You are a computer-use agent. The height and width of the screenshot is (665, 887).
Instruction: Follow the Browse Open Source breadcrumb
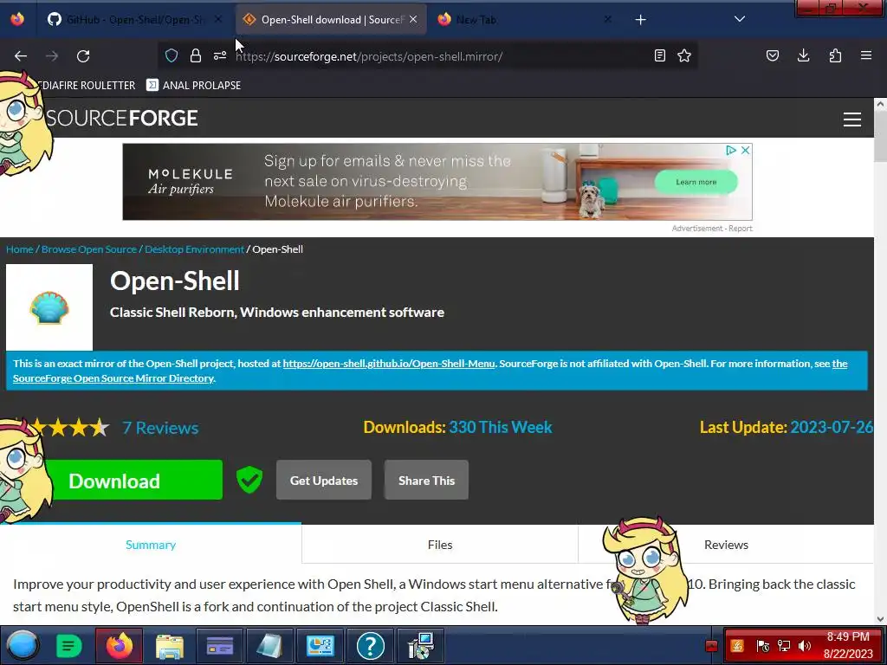pos(89,249)
